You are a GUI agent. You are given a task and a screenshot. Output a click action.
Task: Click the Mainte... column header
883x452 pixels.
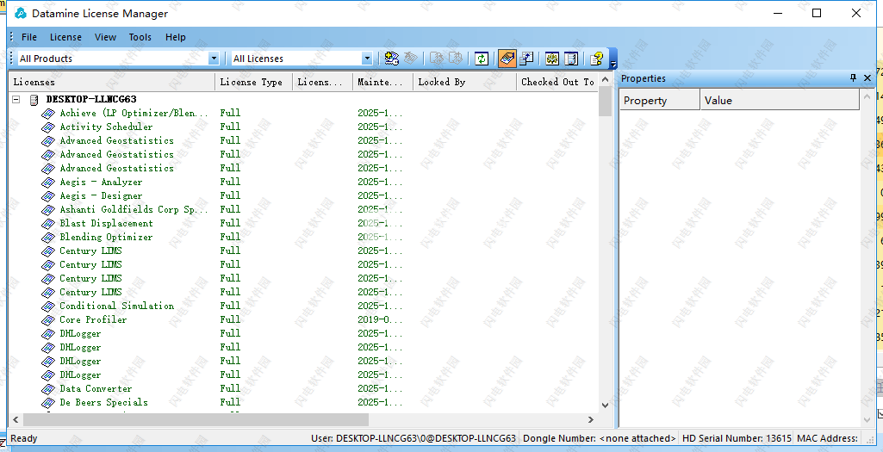383,82
